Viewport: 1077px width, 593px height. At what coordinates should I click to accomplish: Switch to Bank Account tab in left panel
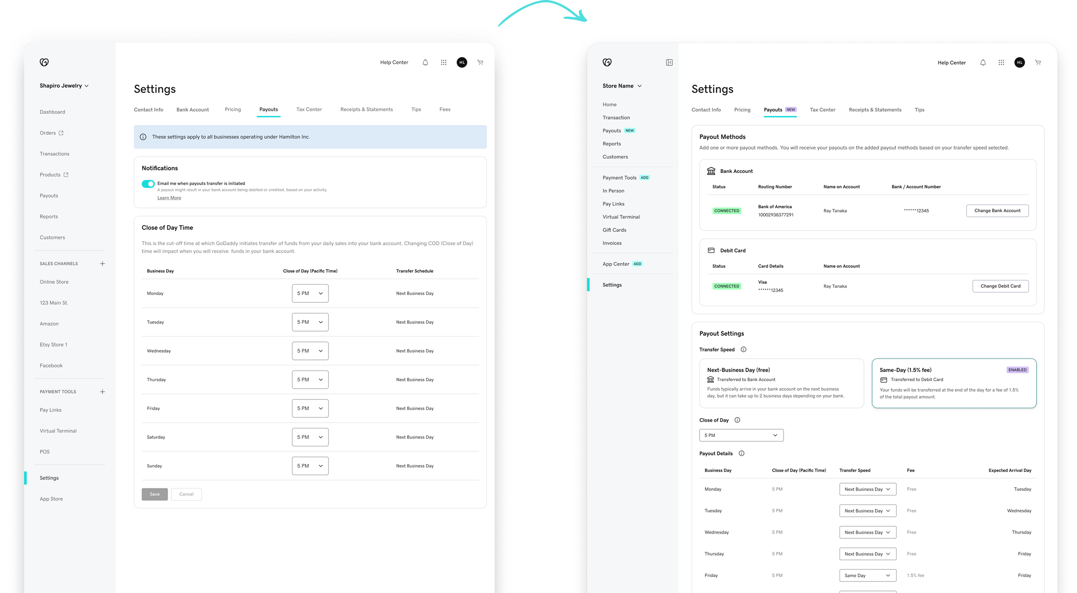click(192, 109)
